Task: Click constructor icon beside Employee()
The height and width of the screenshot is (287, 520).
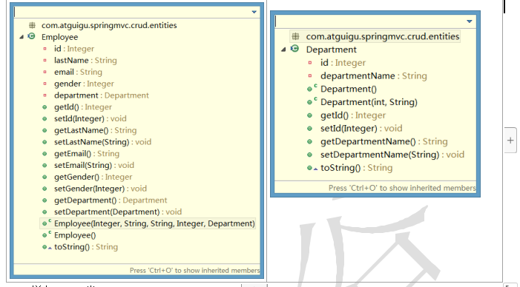Action: click(47, 234)
